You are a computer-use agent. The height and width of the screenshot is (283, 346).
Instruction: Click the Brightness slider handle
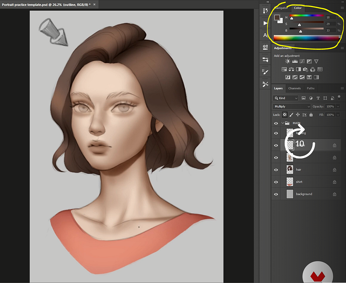[x=300, y=32]
